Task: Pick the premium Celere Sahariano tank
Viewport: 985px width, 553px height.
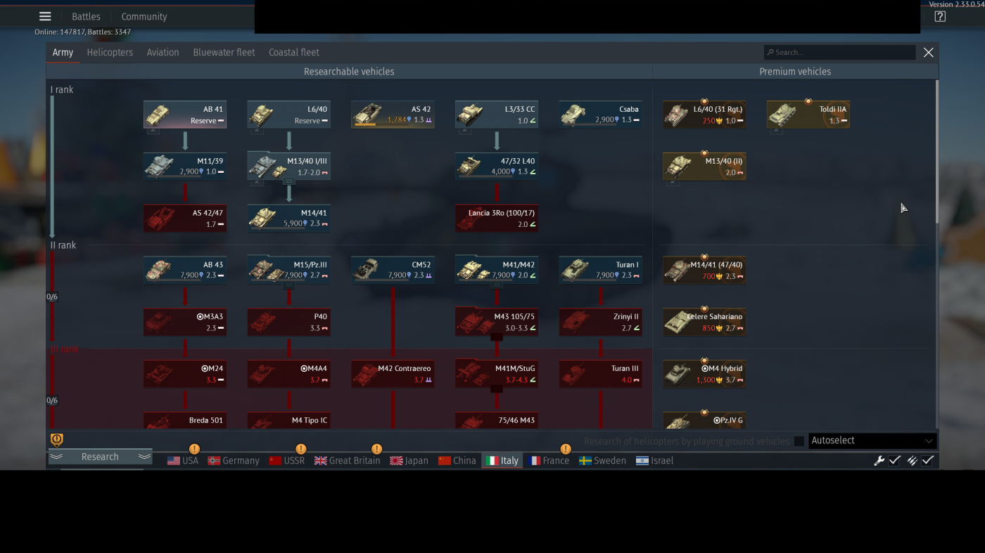Action: point(704,322)
